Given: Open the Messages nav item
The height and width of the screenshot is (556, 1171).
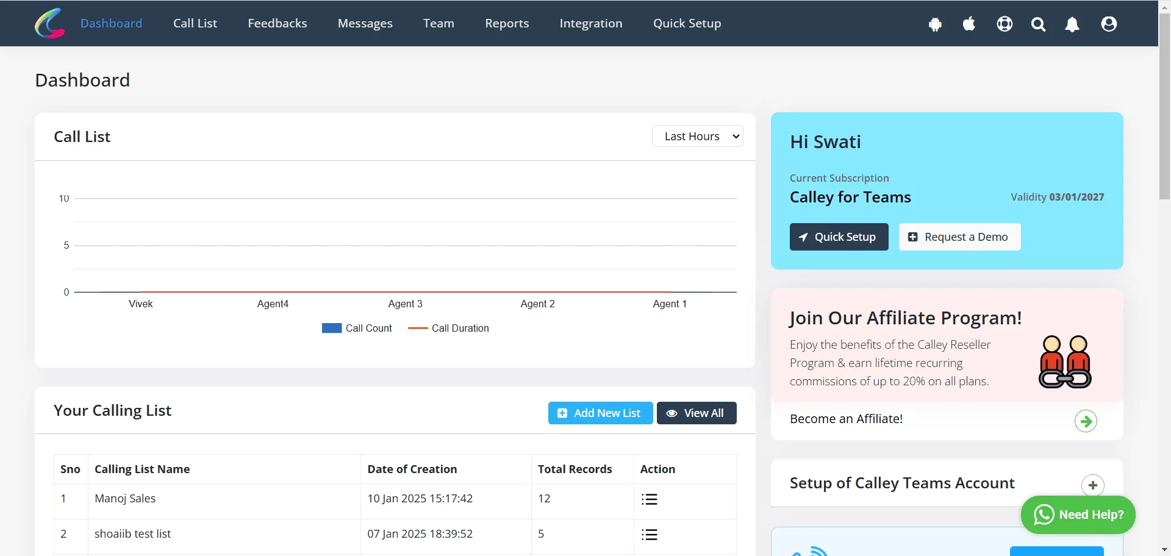Looking at the screenshot, I should (x=365, y=23).
